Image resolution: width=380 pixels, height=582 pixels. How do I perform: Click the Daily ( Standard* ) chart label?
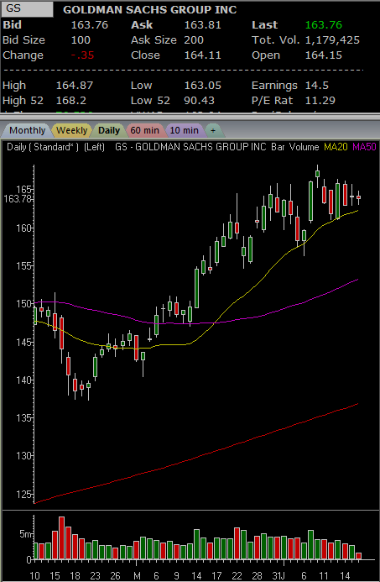click(43, 147)
